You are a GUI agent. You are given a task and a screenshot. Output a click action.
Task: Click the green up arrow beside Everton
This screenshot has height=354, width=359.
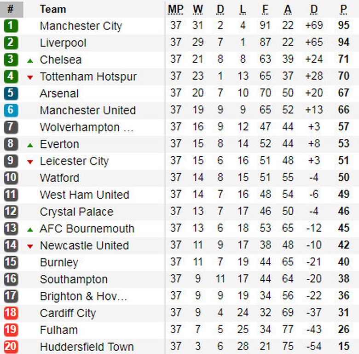pyautogui.click(x=30, y=145)
